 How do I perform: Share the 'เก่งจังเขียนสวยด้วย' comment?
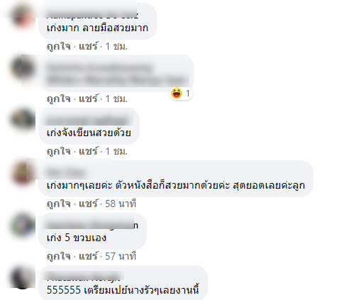click(x=88, y=151)
